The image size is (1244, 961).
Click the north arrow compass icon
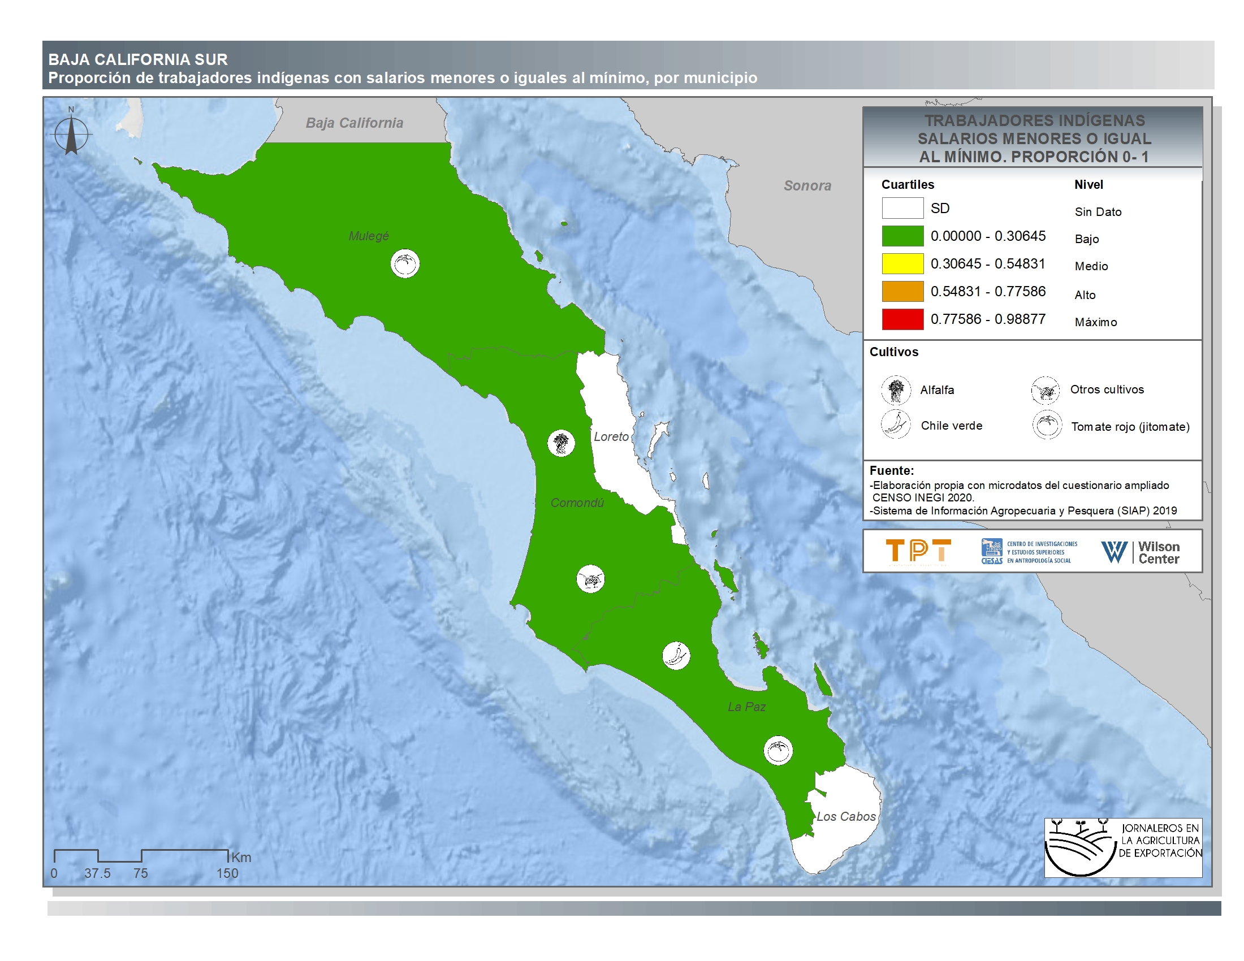pos(71,135)
